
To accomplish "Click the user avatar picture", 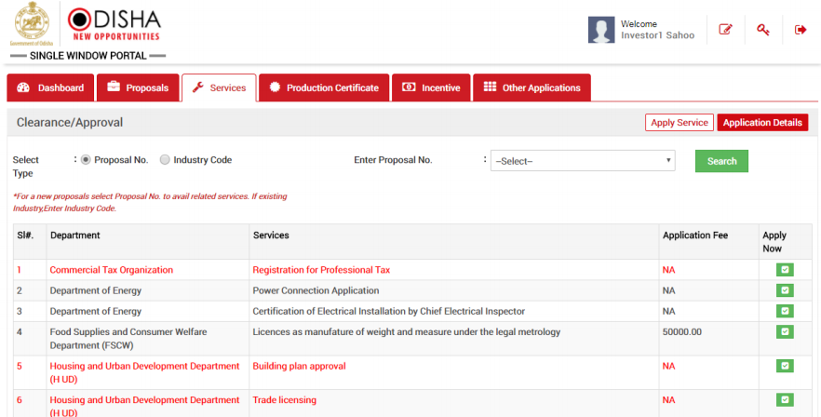I will point(601,30).
